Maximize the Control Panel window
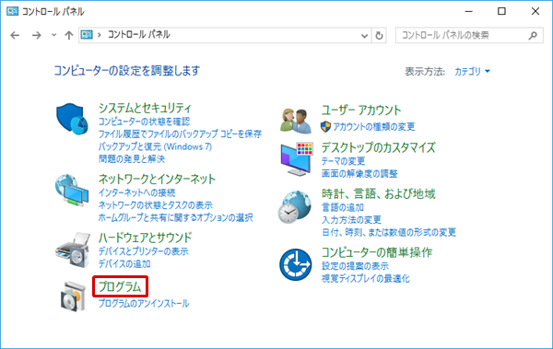Screen dimensions: 553x349 [x=501, y=11]
